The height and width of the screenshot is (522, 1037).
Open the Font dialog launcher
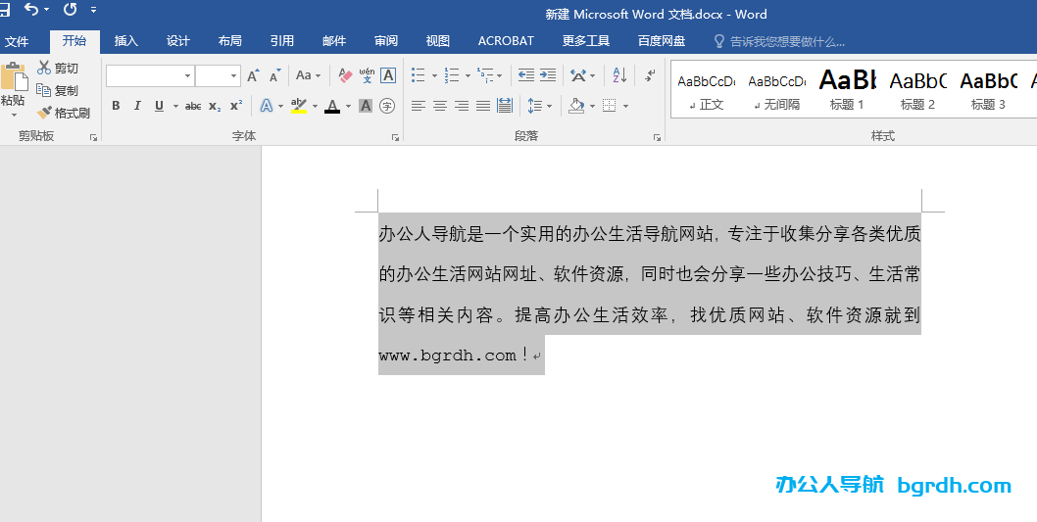395,137
